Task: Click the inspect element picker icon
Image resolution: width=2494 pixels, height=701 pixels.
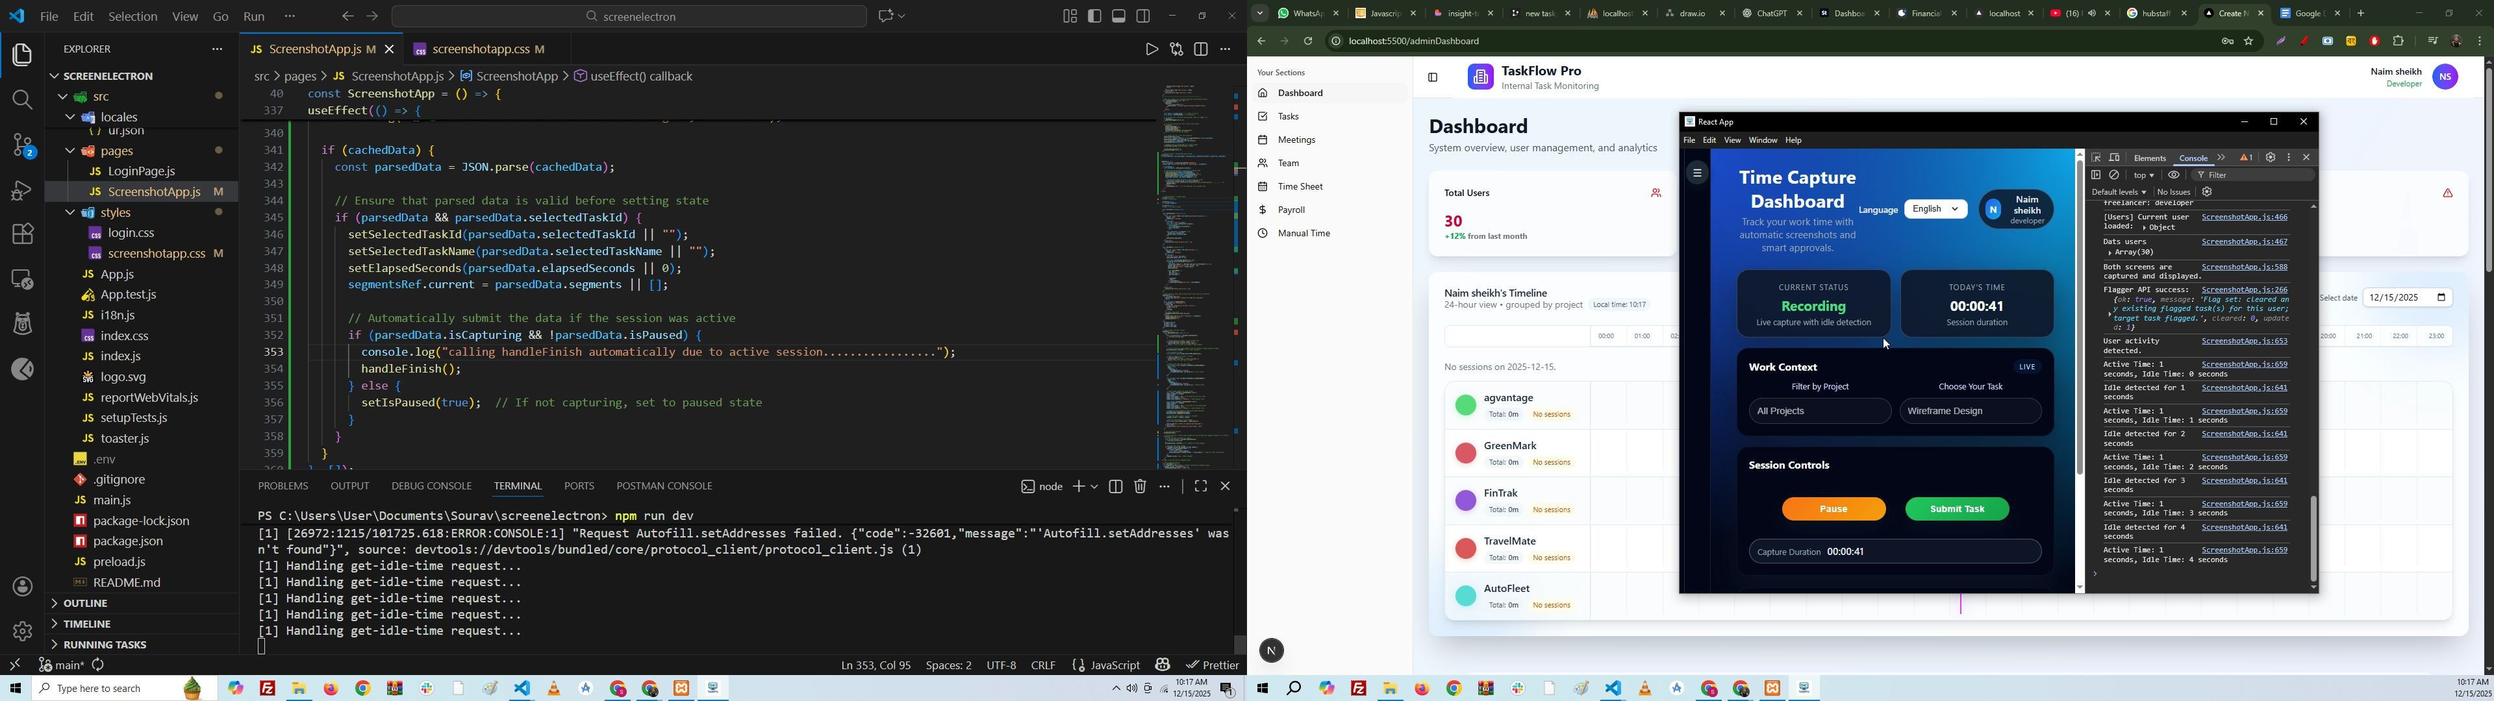Action: coord(2096,158)
